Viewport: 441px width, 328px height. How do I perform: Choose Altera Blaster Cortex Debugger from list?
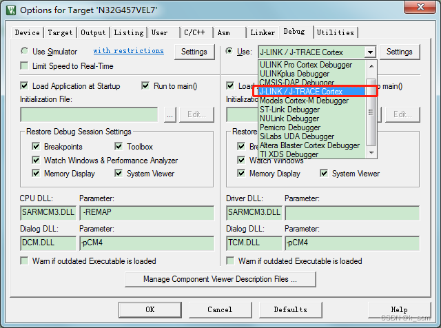[311, 145]
